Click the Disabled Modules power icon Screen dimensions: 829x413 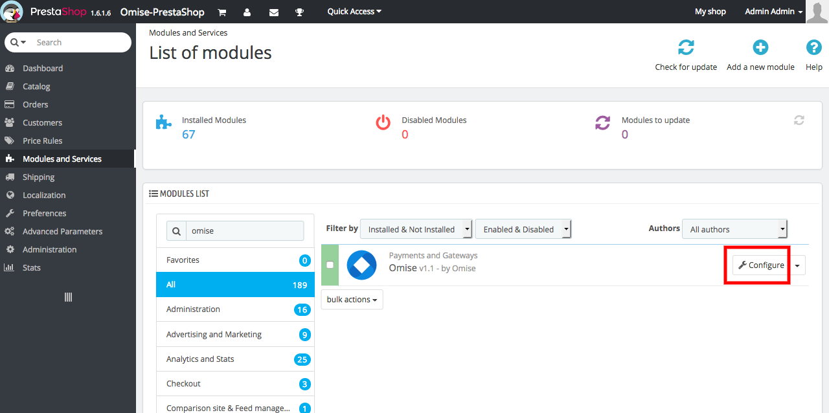tap(383, 122)
